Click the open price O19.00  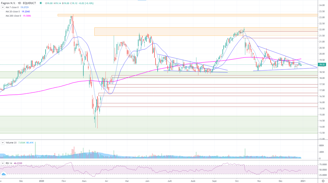tap(49, 3)
